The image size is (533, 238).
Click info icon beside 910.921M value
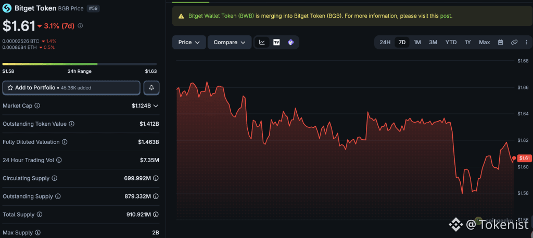(156, 215)
